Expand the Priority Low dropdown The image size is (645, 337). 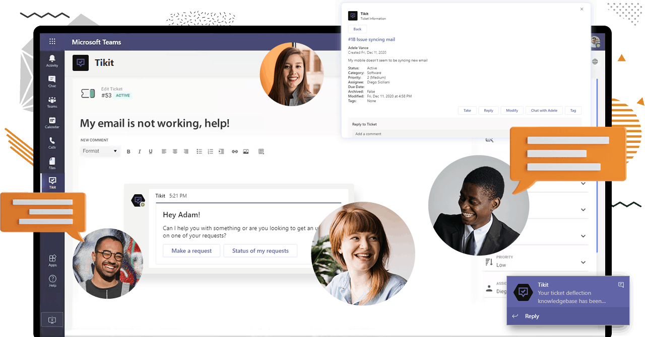(584, 262)
